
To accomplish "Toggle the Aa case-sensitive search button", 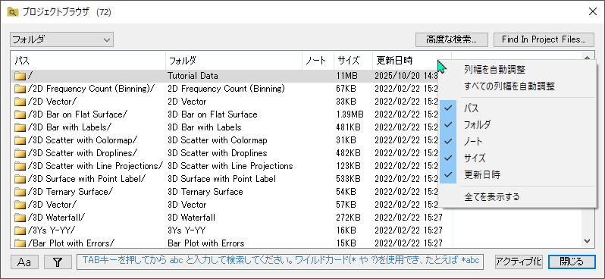I will tap(24, 262).
